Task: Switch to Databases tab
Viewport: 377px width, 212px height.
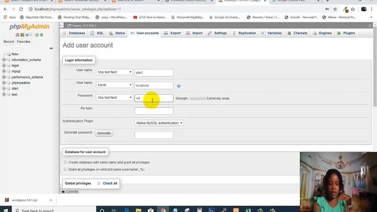Action: click(74, 33)
